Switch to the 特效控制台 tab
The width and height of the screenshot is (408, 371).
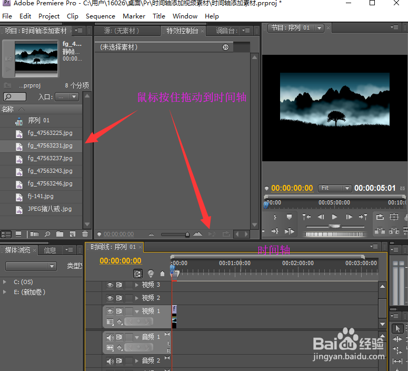(182, 31)
